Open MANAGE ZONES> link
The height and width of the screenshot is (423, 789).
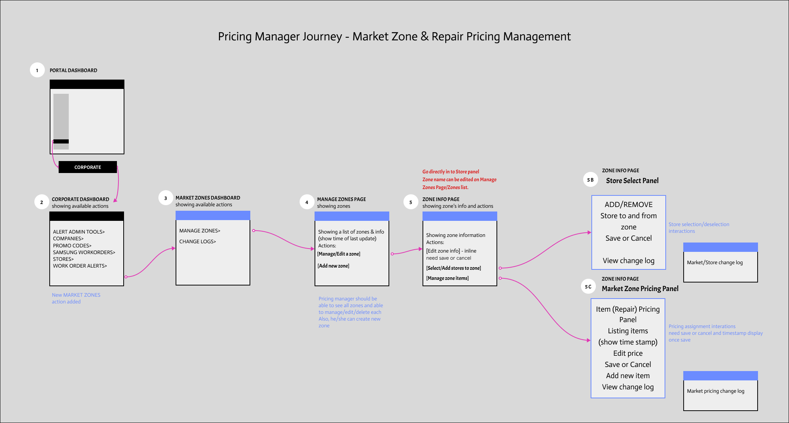[200, 231]
